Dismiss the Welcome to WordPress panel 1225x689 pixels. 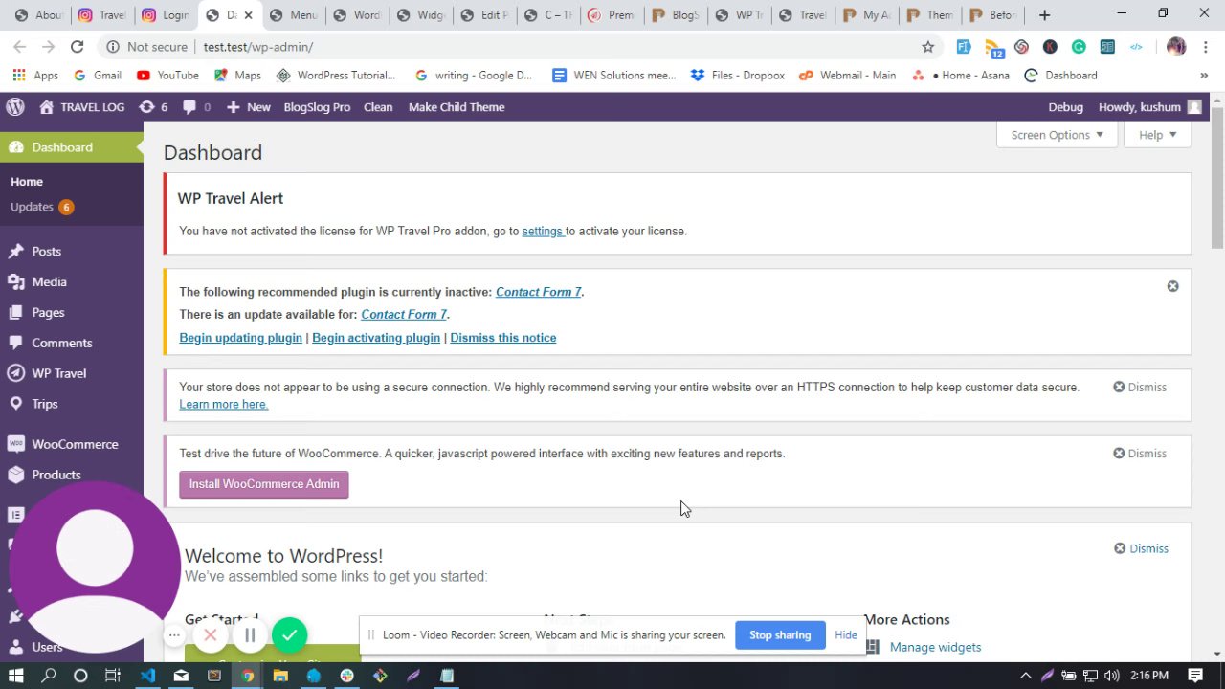pos(1141,548)
